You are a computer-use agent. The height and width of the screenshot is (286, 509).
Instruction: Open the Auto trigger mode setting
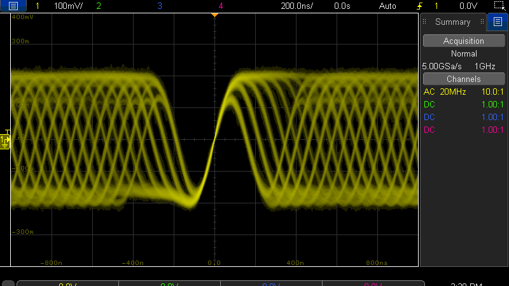(x=387, y=6)
